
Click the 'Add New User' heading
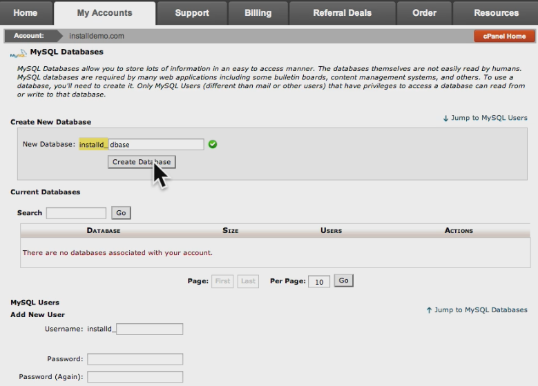pos(38,315)
